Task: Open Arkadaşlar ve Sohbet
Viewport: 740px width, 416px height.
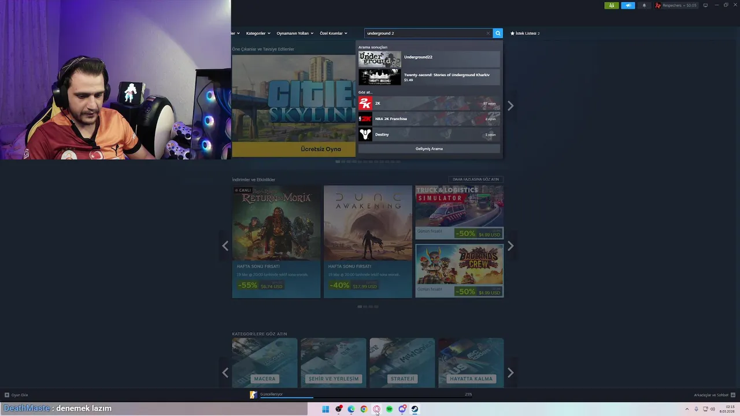Action: [x=715, y=395]
